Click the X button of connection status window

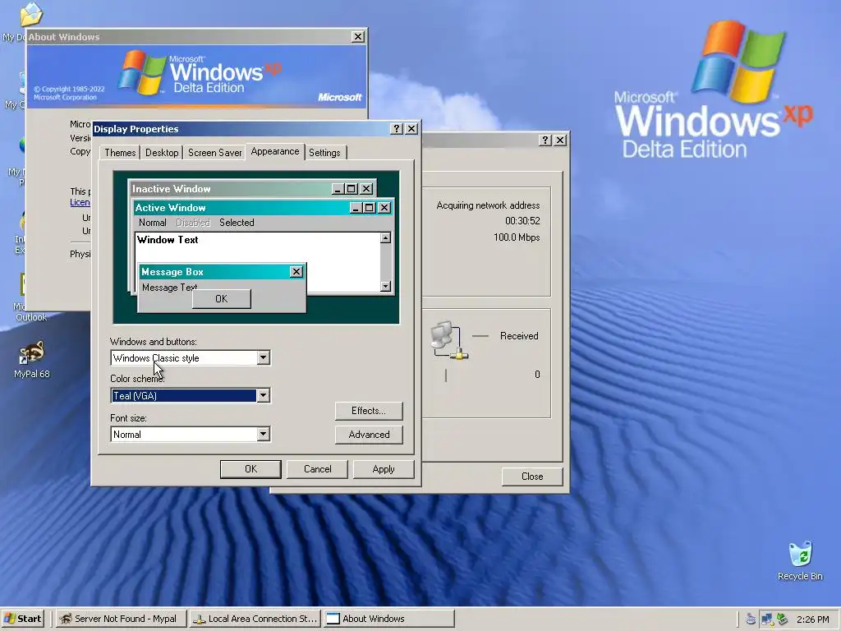pos(560,140)
